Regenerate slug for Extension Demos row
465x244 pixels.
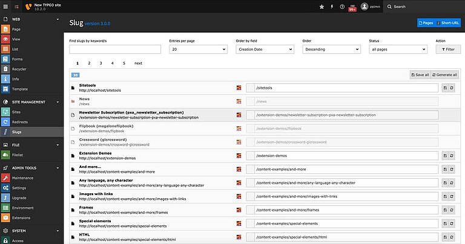coord(452,155)
